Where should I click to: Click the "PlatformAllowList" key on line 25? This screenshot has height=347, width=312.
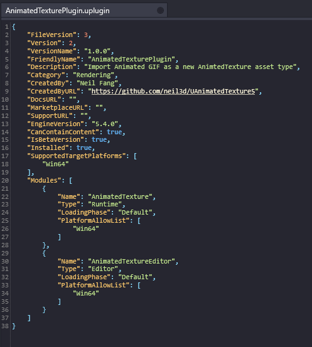(94, 221)
